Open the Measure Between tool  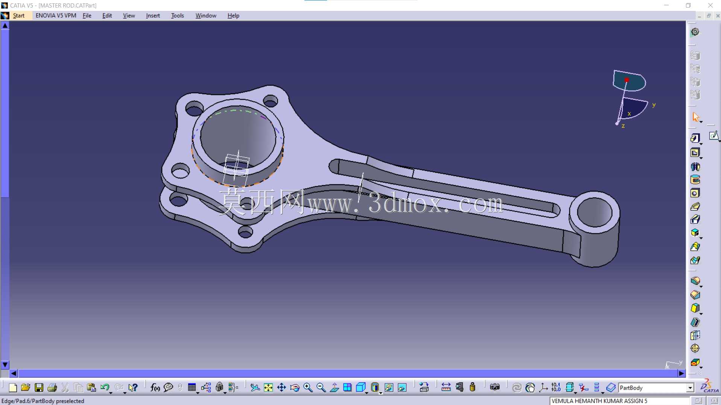[446, 387]
